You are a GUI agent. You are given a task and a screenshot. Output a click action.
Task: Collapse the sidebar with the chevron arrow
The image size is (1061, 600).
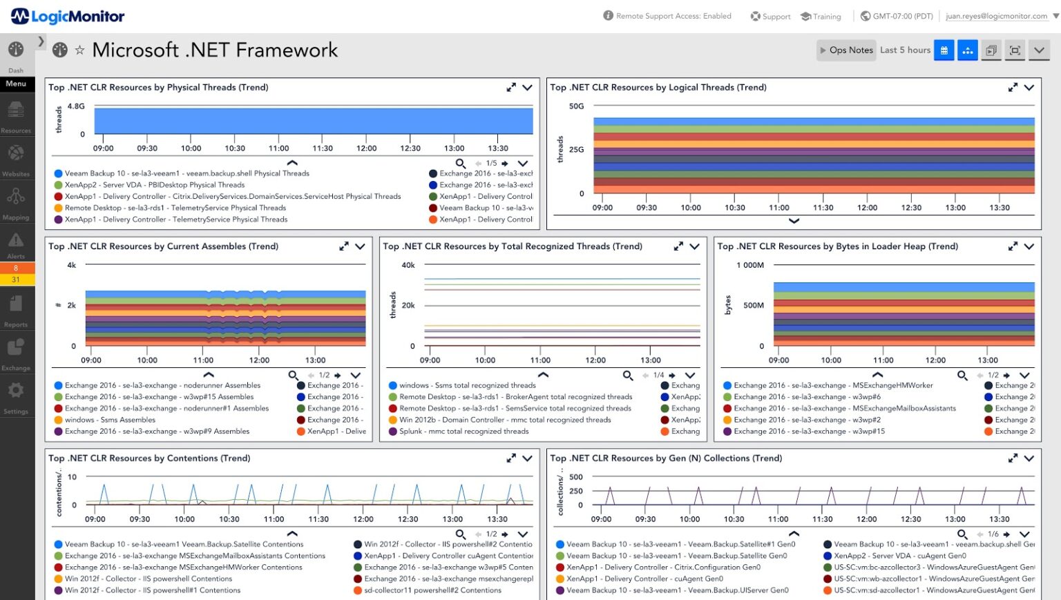(41, 41)
